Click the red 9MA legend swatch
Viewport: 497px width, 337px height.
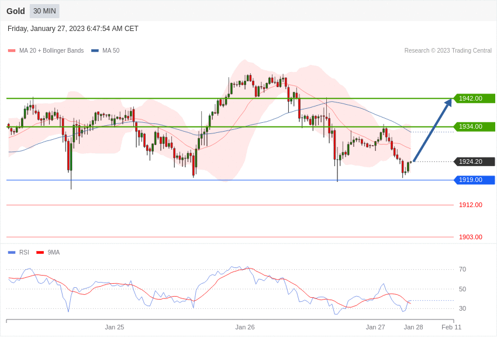40,253
